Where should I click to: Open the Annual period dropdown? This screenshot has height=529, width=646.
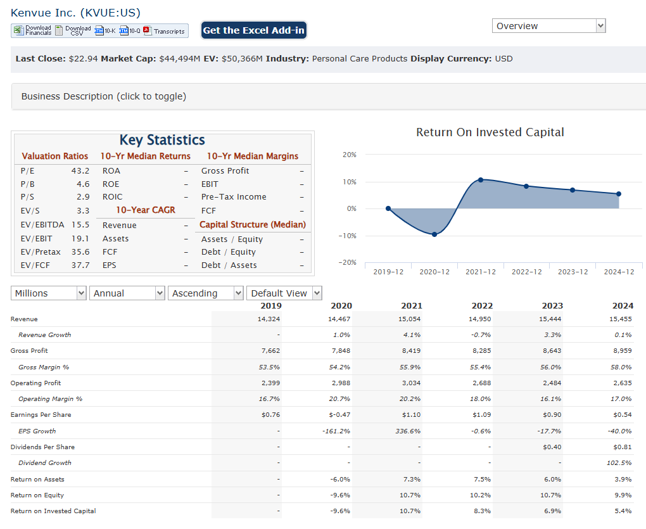tap(127, 293)
